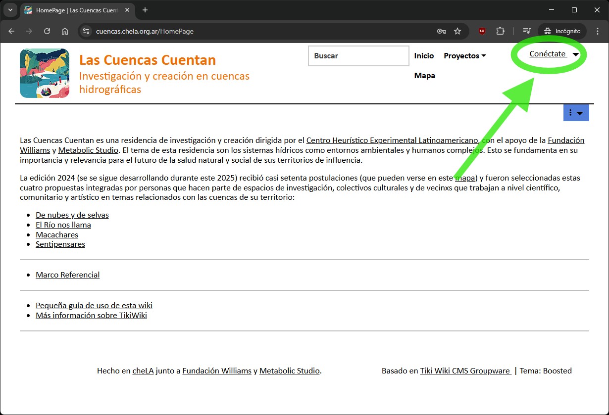Click the Las Cuencas Cuentan logo image

[45, 73]
